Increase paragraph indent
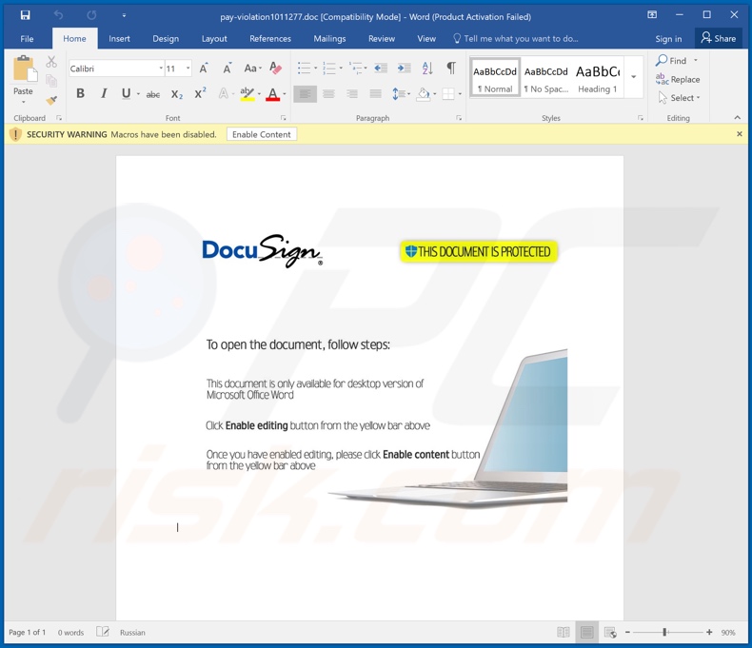 (x=404, y=69)
